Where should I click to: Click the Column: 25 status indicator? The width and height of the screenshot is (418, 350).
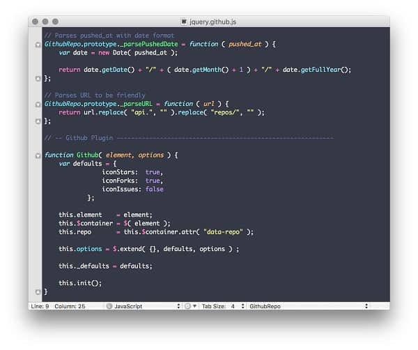pos(70,306)
